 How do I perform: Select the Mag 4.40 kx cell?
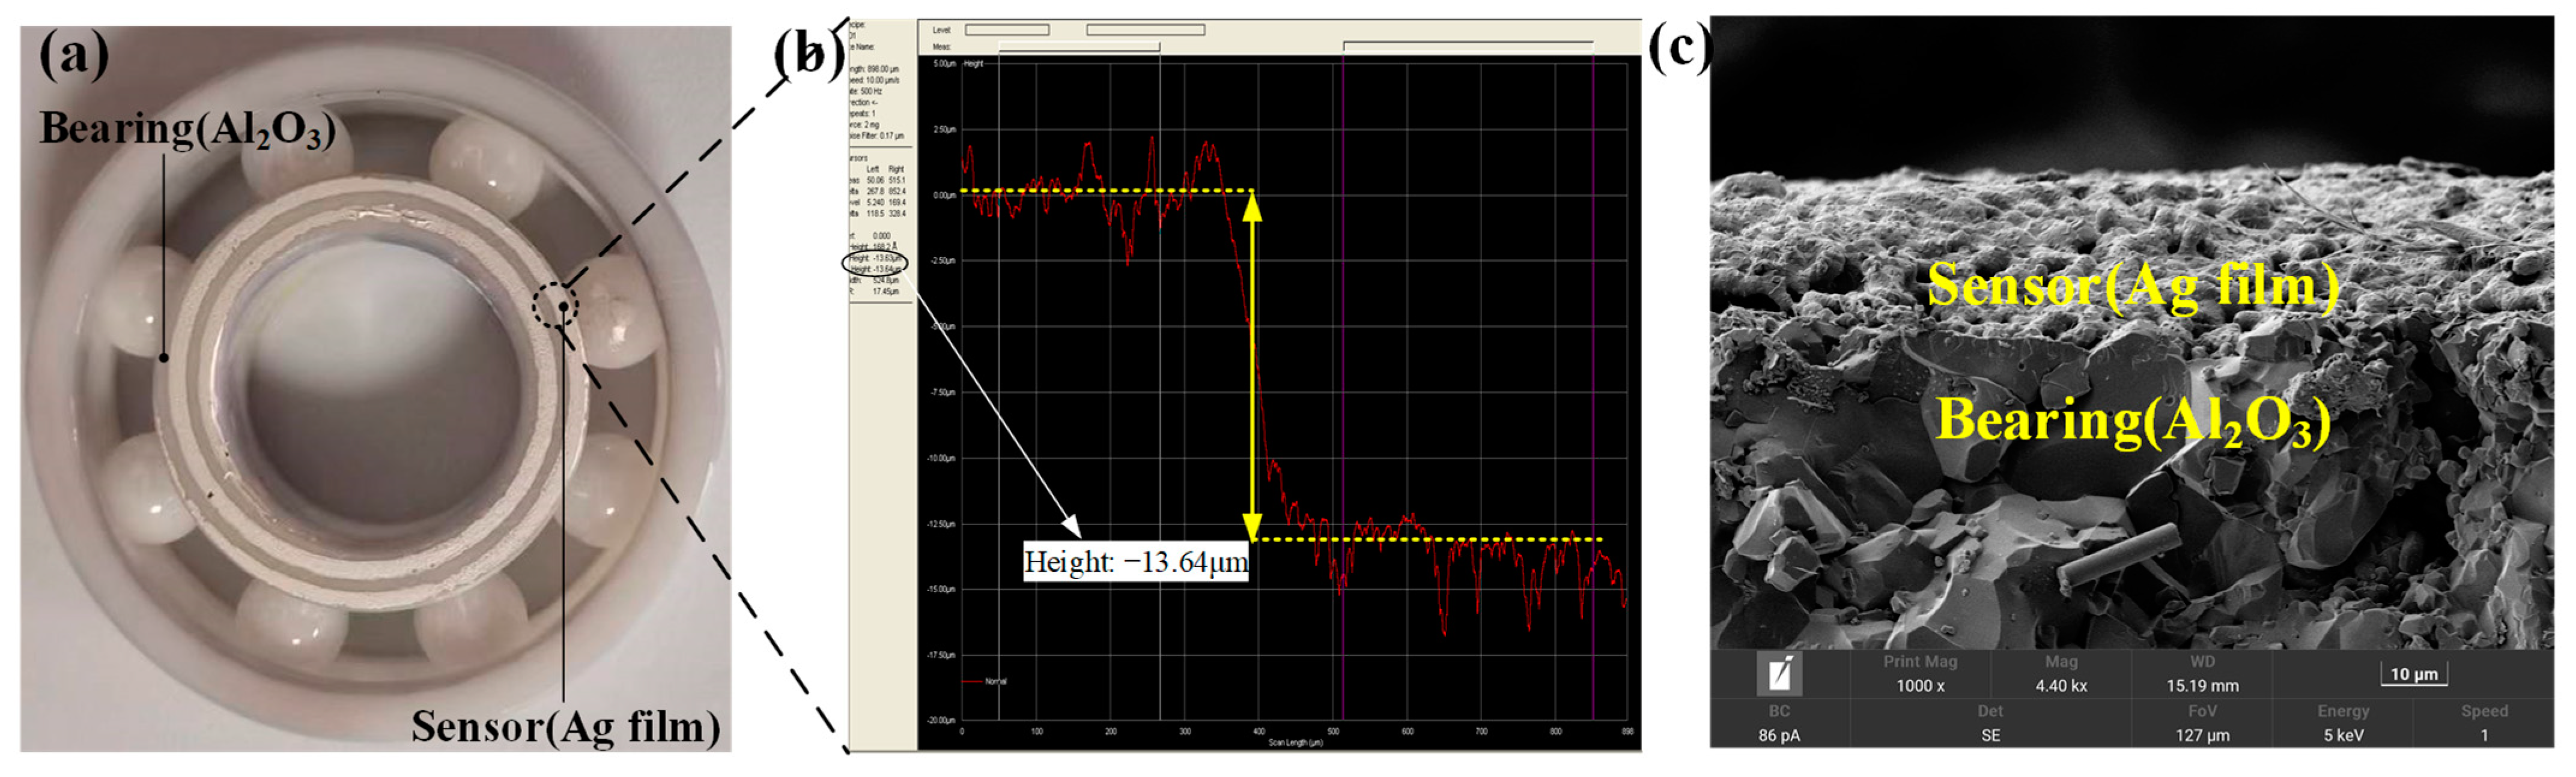(2061, 674)
